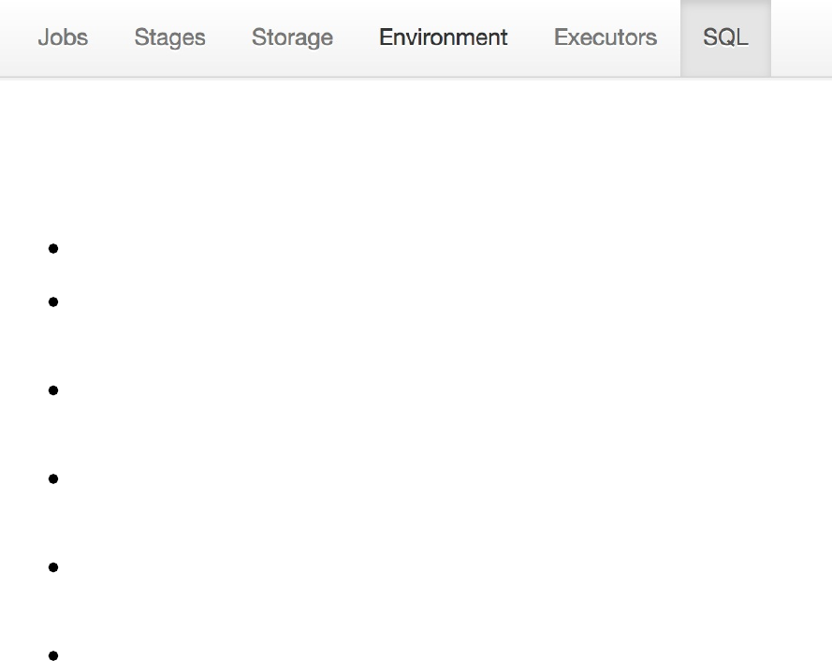Click the fourth bullet point in the list
Screen dimensions: 832x661
pos(53,479)
